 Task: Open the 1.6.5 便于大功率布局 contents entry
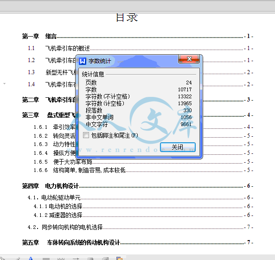click(x=143, y=162)
